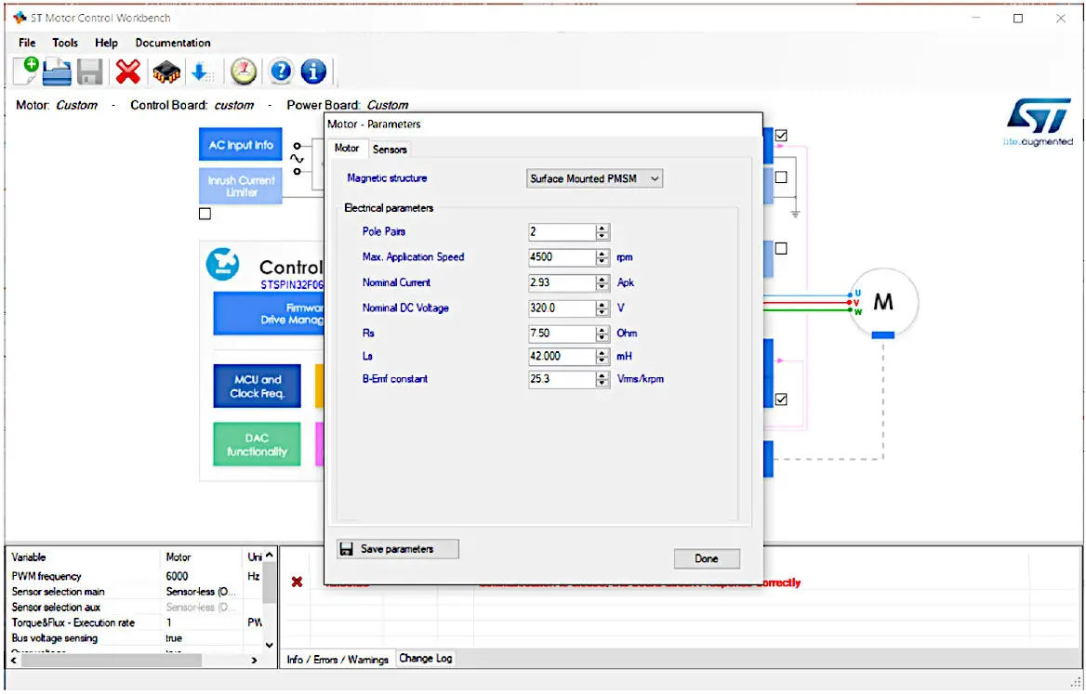
Task: Click the red X close project icon
Action: [127, 72]
